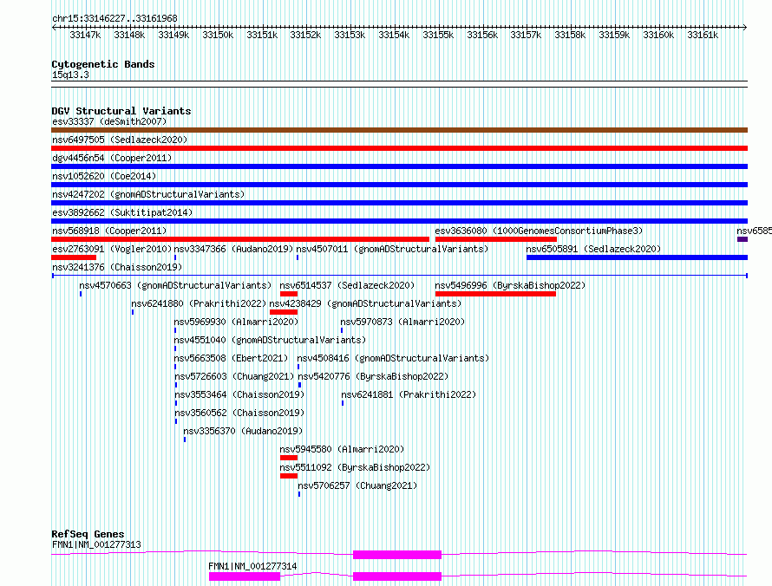Viewport: 772px width, 586px height.
Task: Click nsv6514537 (Sedlazeck2020) label
Action: point(347,285)
